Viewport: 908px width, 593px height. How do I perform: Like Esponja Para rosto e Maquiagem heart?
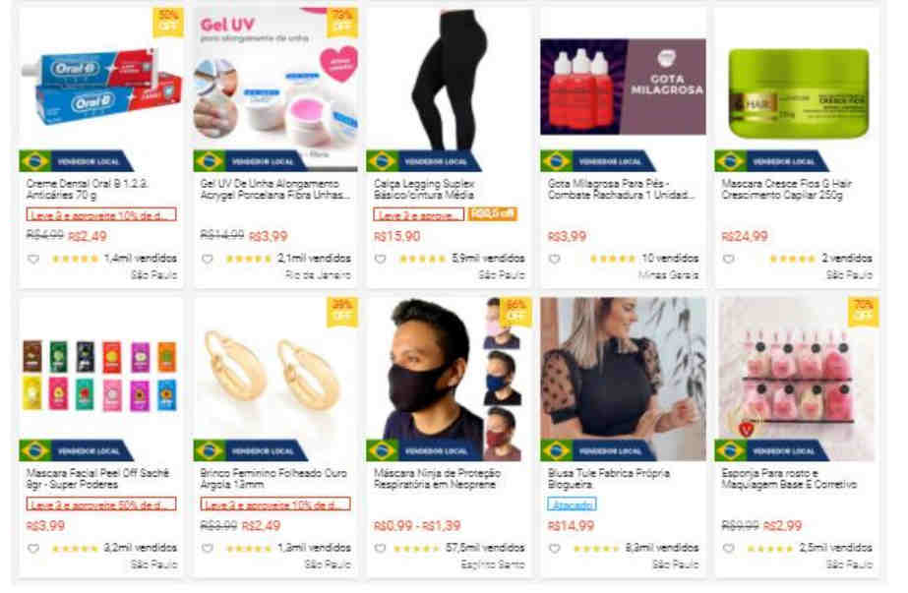tap(729, 549)
